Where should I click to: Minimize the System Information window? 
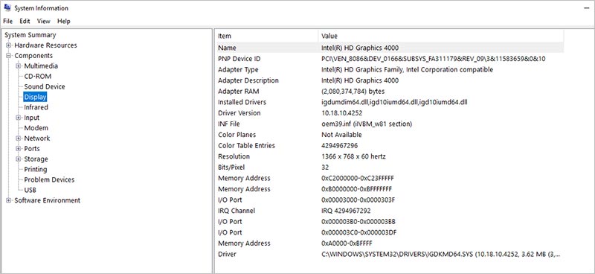(x=586, y=8)
